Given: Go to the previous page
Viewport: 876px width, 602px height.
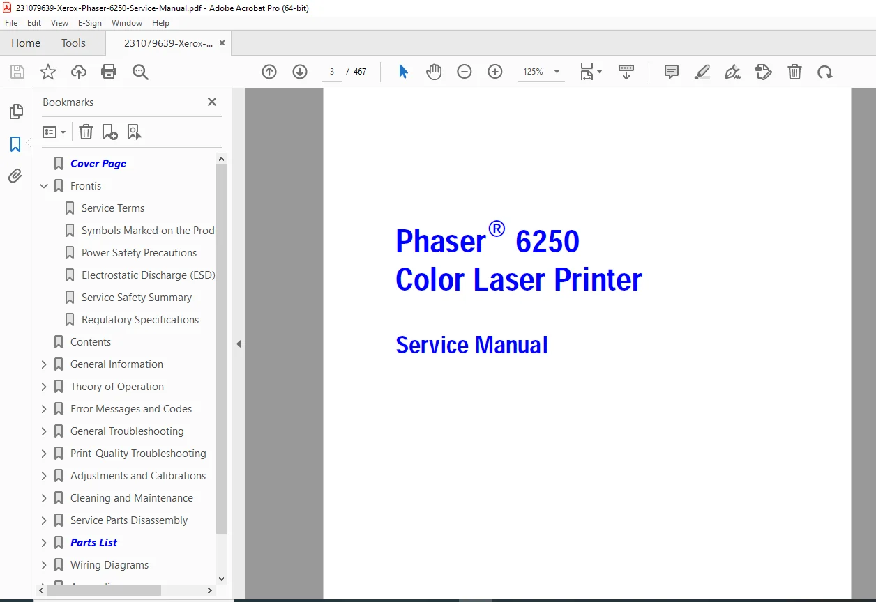Looking at the screenshot, I should coord(269,72).
